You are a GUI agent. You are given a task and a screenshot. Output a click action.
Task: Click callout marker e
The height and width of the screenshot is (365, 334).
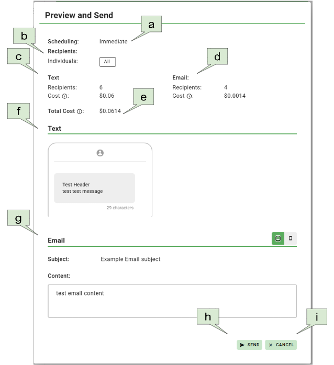143,96
